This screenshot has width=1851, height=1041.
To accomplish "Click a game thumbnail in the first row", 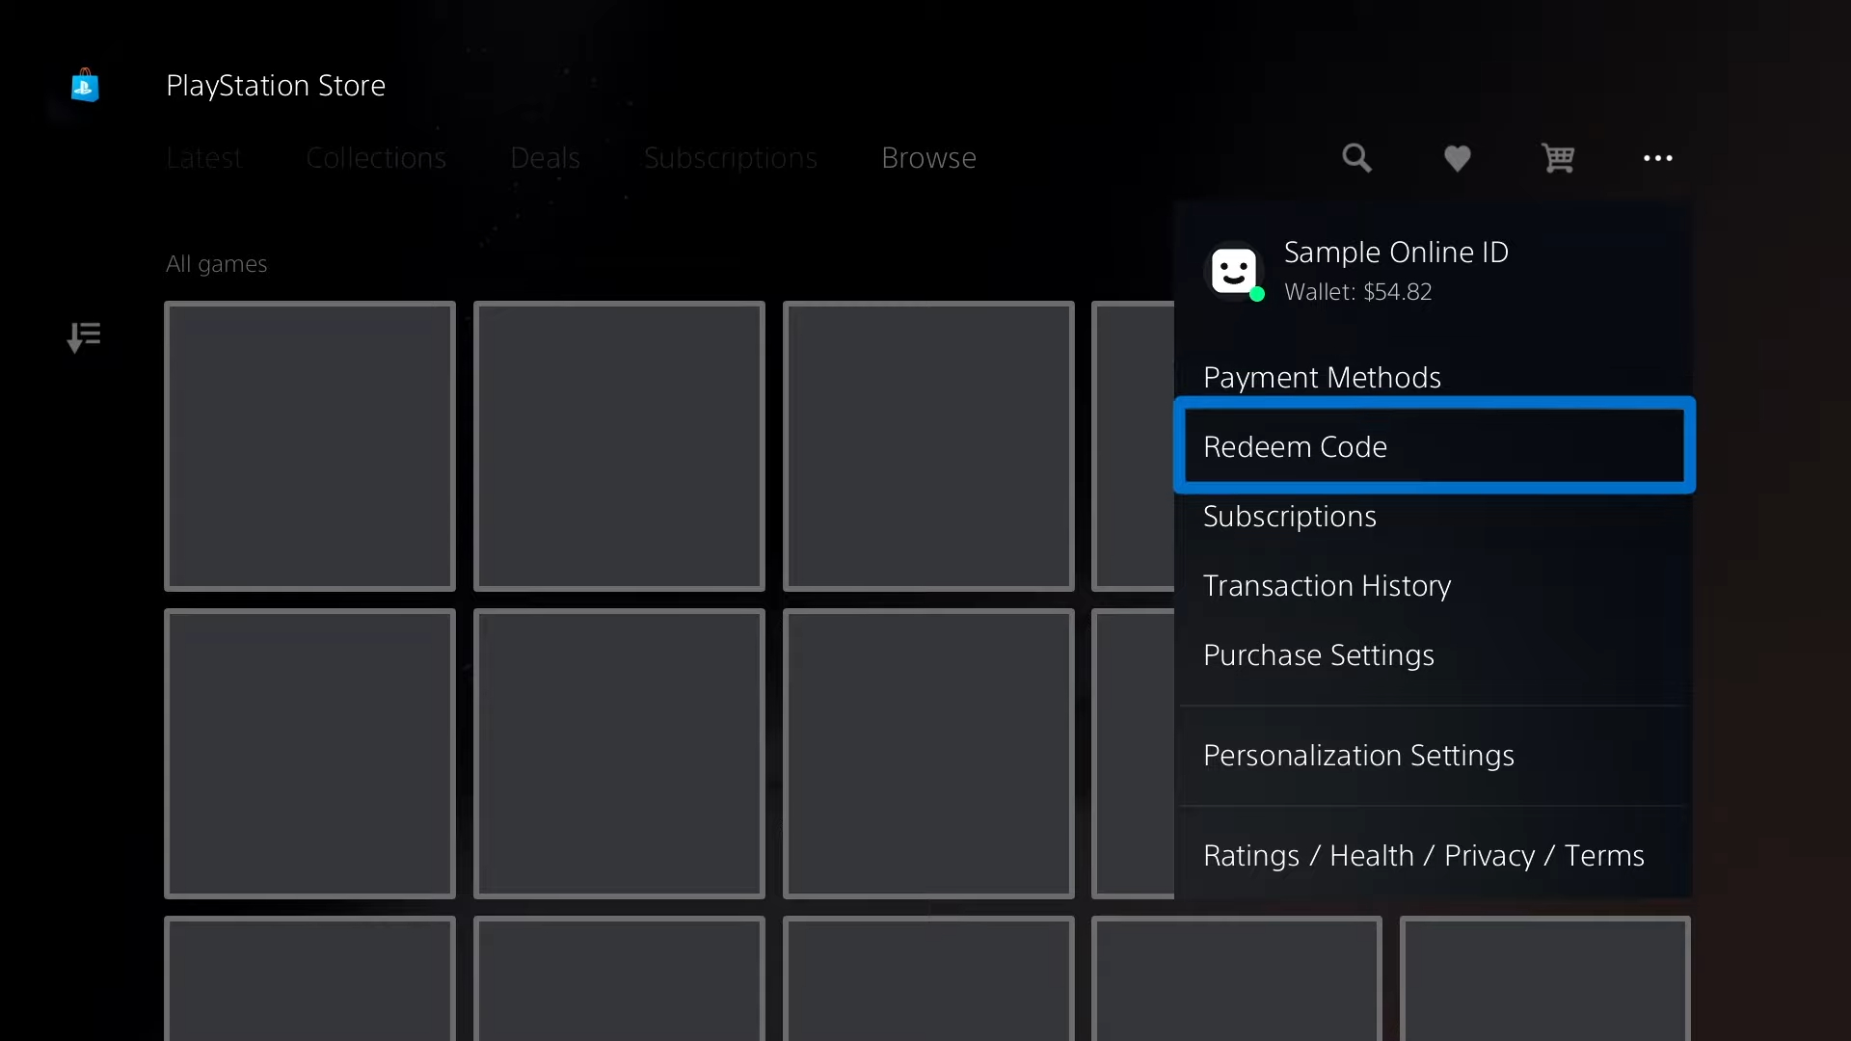I will pos(310,447).
